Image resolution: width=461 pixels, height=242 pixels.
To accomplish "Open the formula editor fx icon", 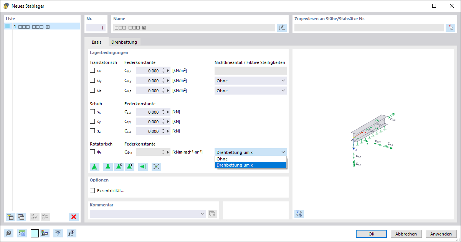I will [x=71, y=233].
